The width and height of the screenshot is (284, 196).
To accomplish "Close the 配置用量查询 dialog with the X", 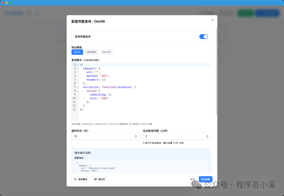I will tap(212, 20).
